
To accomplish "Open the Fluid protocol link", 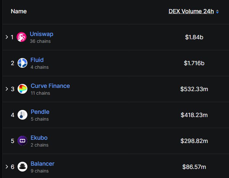I will (x=37, y=60).
